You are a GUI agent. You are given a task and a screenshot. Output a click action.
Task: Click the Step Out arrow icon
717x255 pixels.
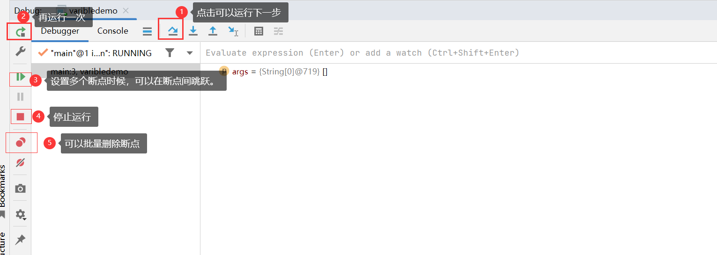pos(213,31)
